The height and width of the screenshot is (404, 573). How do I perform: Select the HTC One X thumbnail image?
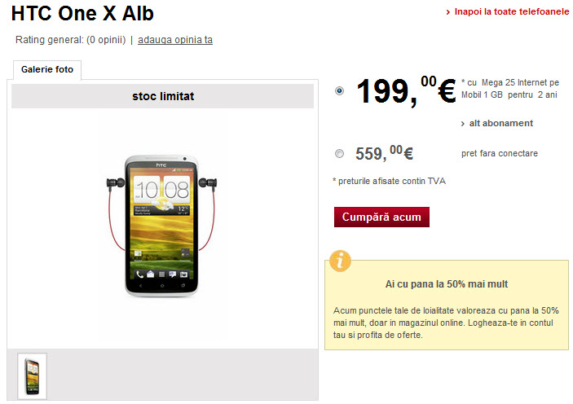click(x=32, y=376)
